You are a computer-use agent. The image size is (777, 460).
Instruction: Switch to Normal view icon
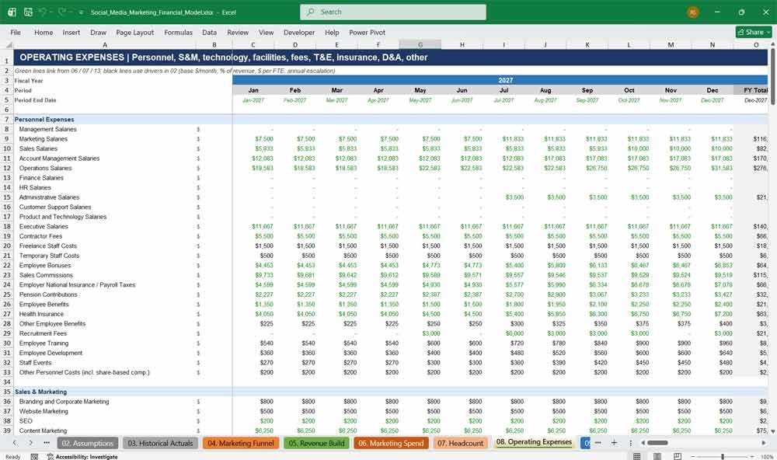coord(637,456)
